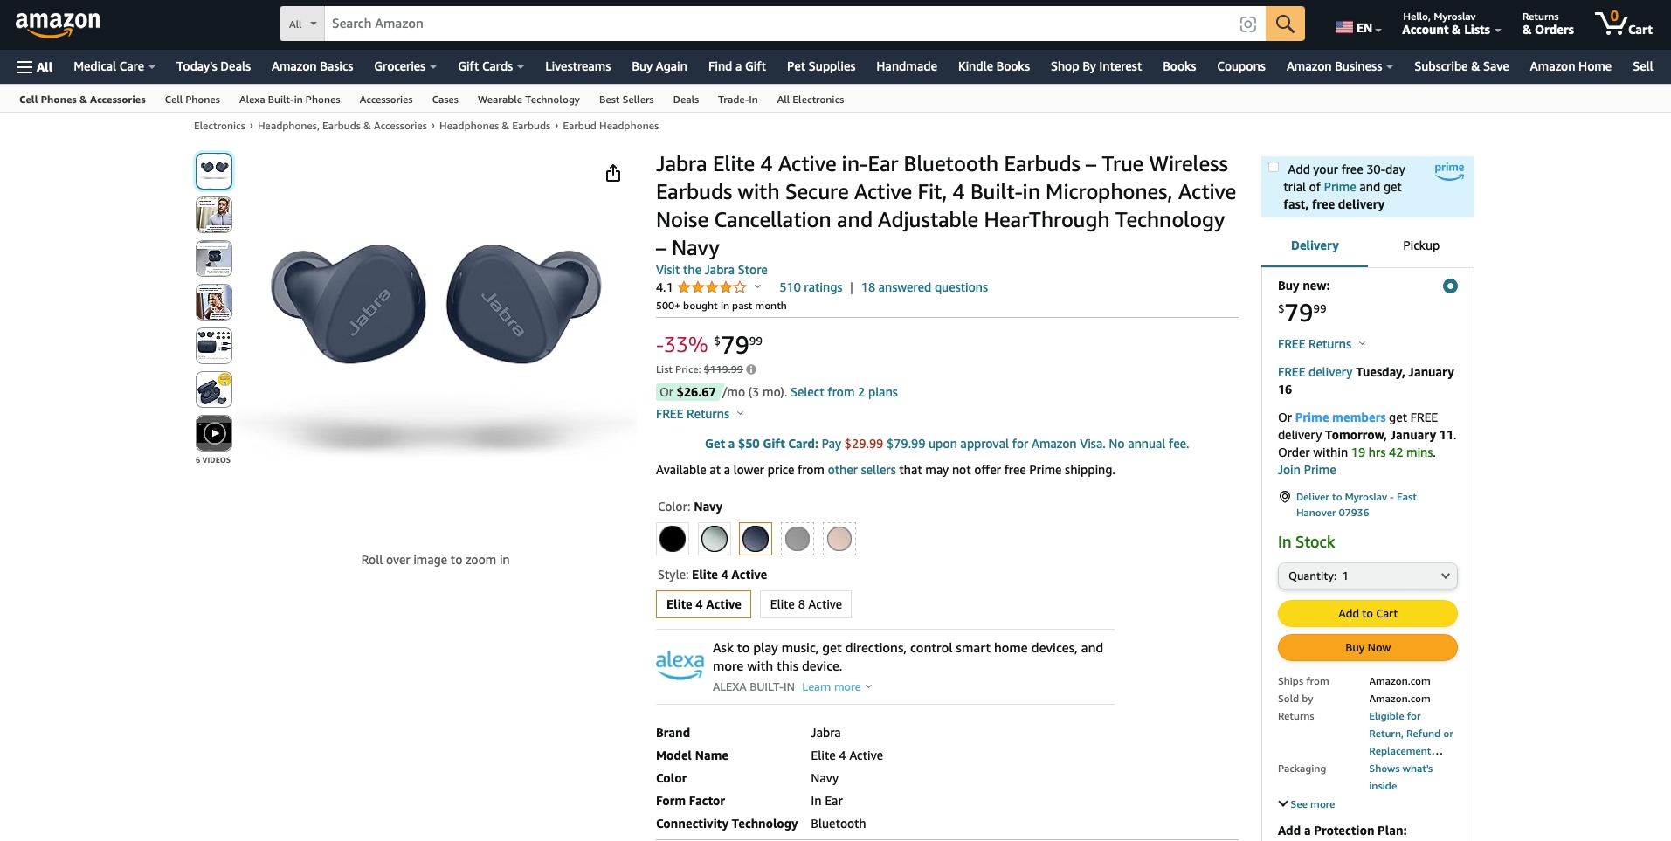Open search category All dropdown
1671x841 pixels.
pyautogui.click(x=302, y=24)
